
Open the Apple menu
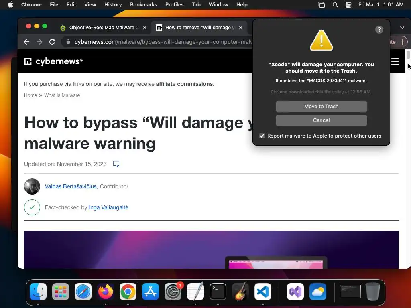click(x=10, y=4)
